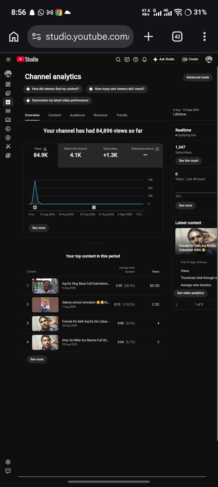Viewport: 218px width, 487px height.
Task: Select the Estimated revenue card
Action: coord(145,155)
